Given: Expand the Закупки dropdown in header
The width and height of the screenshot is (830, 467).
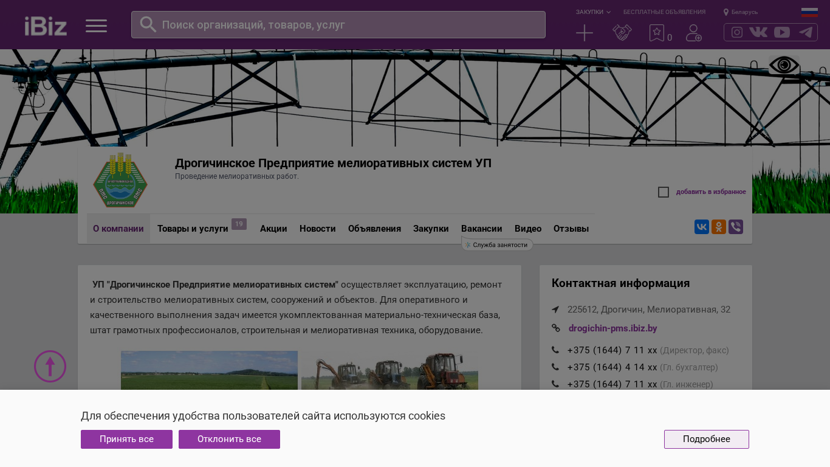Looking at the screenshot, I should 593,12.
